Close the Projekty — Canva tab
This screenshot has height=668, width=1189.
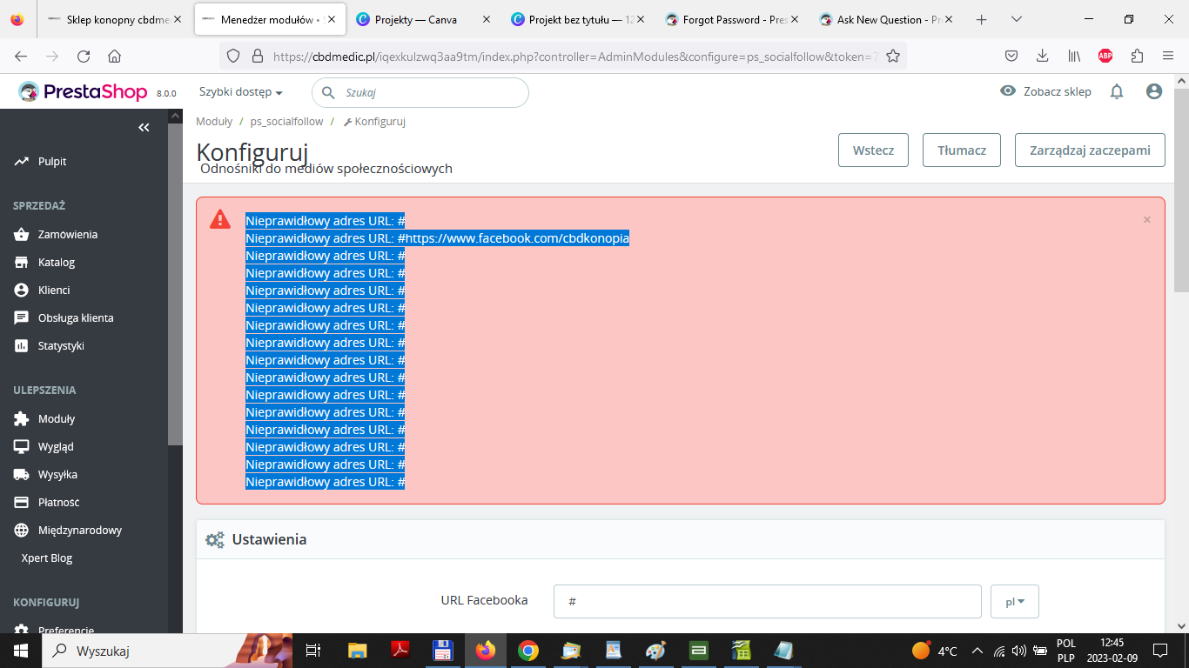[x=486, y=19]
